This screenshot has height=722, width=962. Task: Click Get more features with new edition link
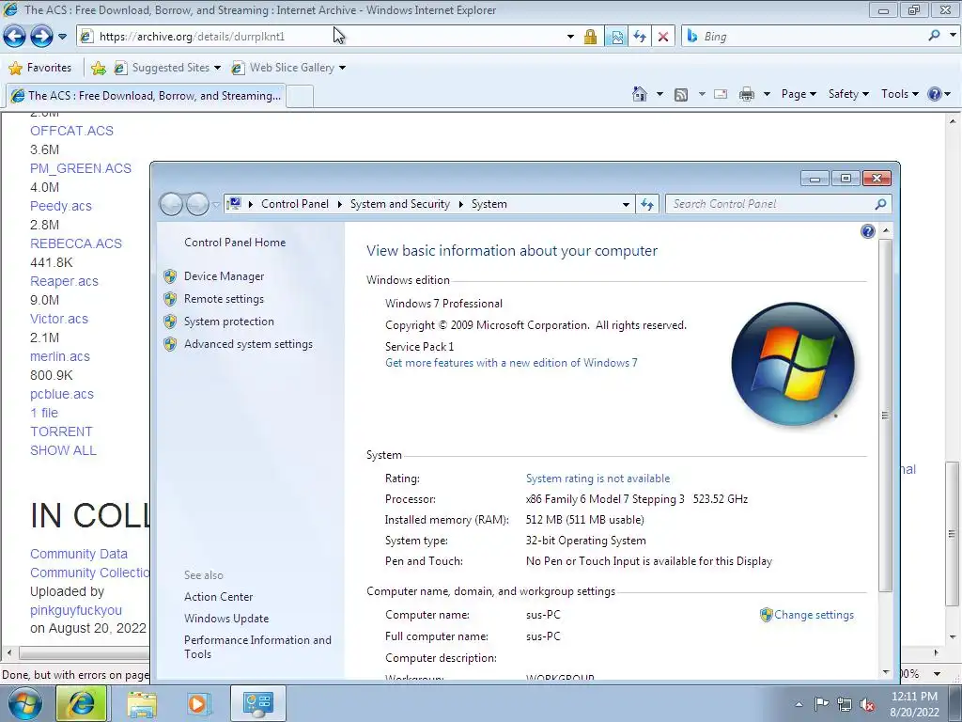click(511, 363)
